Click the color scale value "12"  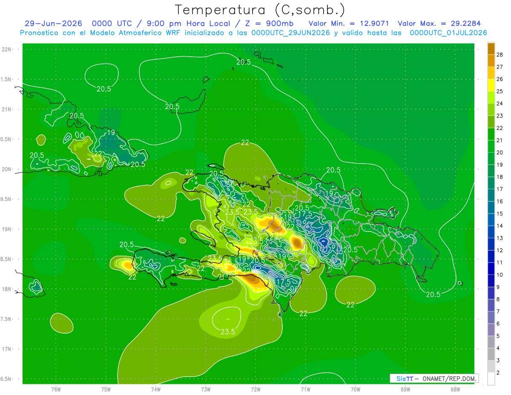(500, 251)
